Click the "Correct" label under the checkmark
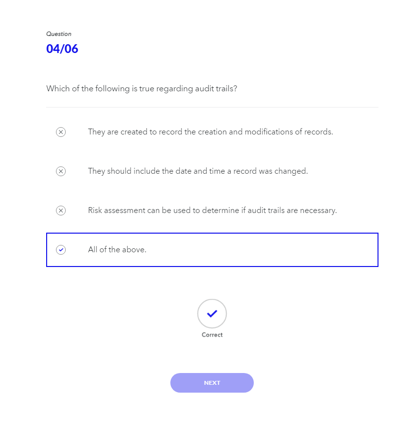 click(x=212, y=335)
